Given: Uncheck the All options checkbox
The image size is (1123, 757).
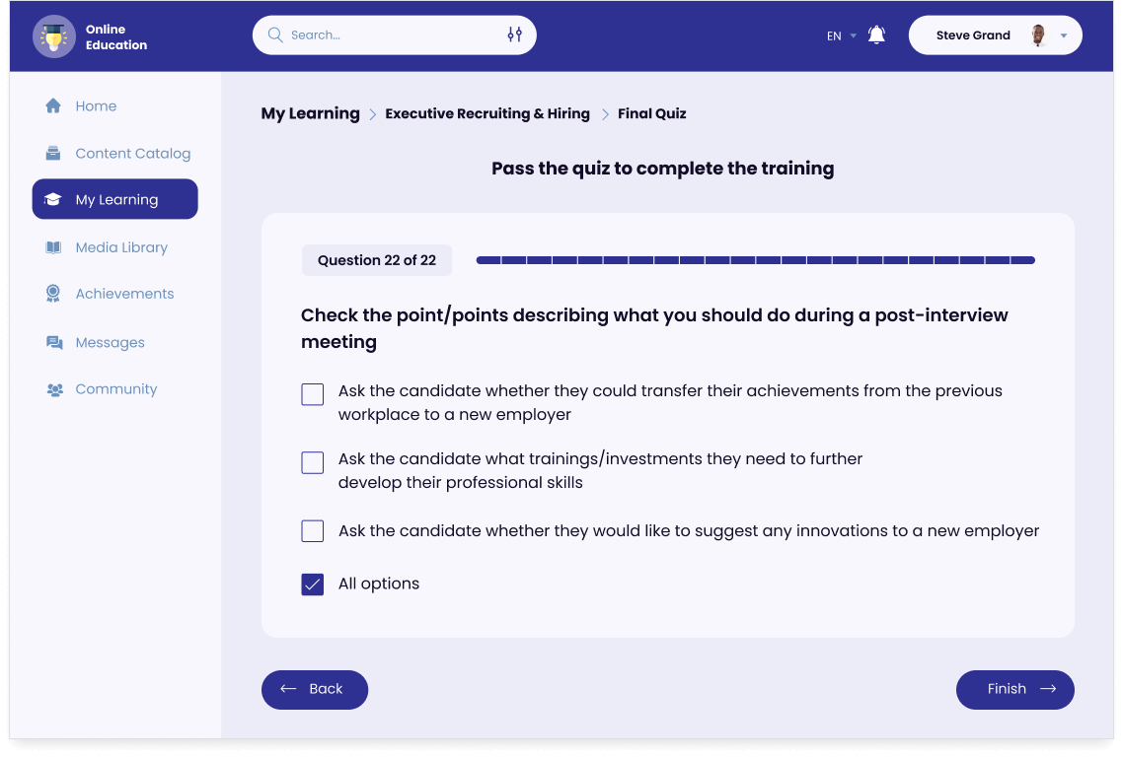Looking at the screenshot, I should click(x=312, y=585).
